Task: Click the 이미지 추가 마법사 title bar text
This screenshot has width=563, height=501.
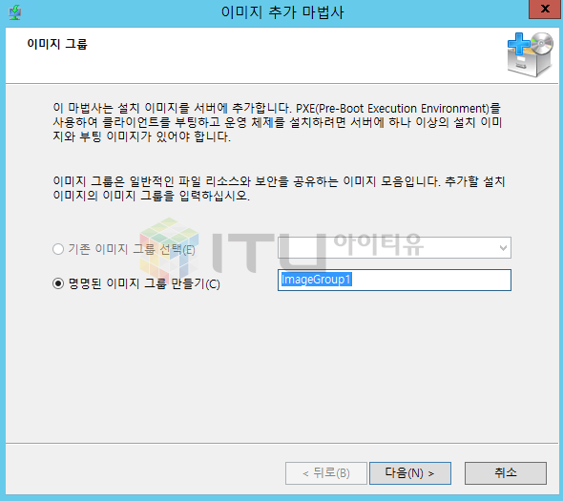Action: tap(282, 12)
